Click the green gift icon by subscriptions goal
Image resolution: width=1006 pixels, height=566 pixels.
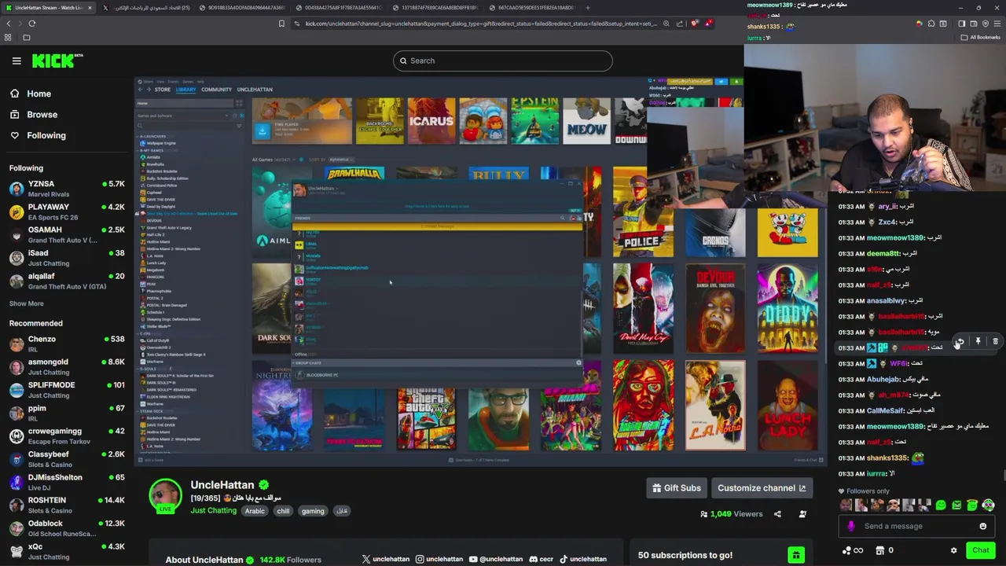point(796,556)
